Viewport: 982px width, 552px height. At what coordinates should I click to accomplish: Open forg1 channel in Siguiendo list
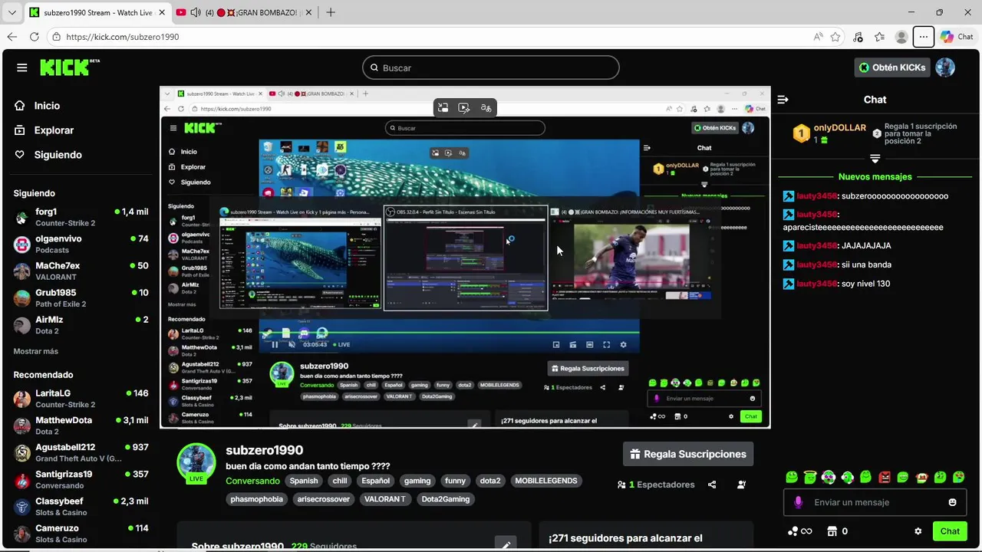[81, 217]
